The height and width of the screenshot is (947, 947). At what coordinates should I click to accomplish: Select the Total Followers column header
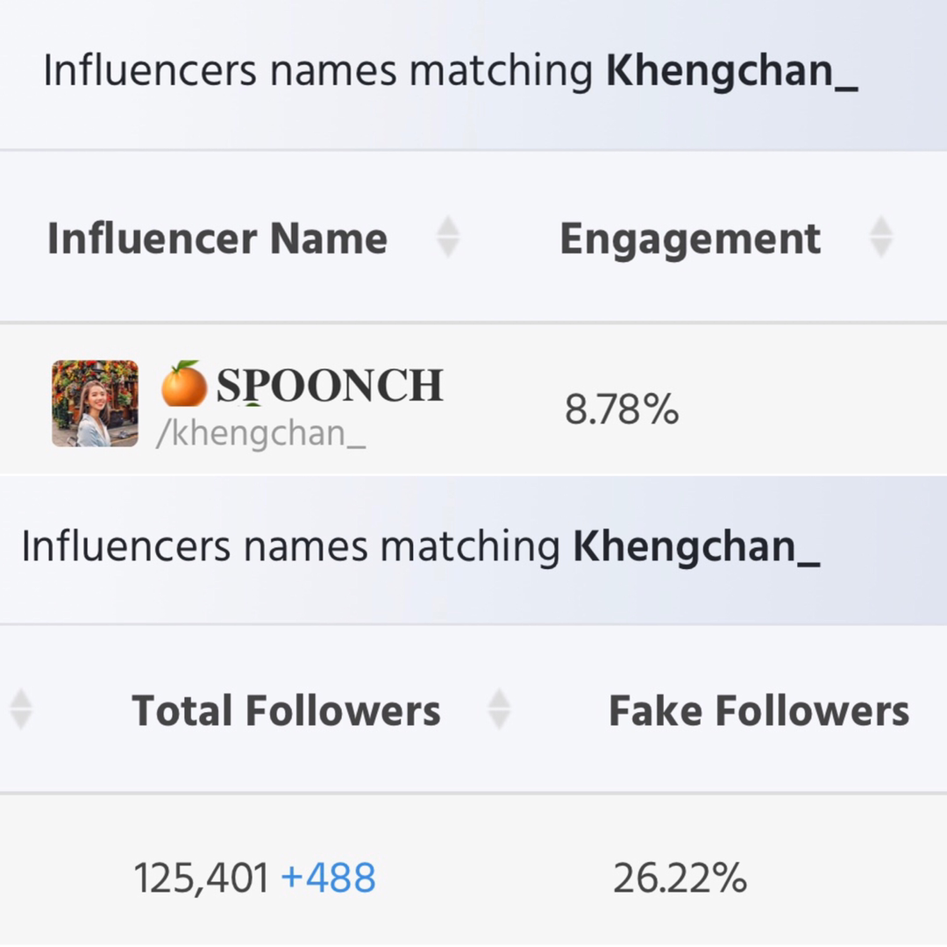click(286, 710)
